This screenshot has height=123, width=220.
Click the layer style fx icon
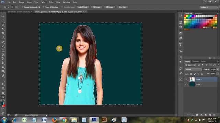point(193,115)
